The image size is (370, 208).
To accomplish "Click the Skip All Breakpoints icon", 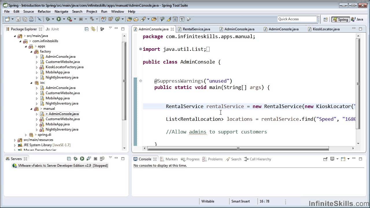I will tap(40, 19).
